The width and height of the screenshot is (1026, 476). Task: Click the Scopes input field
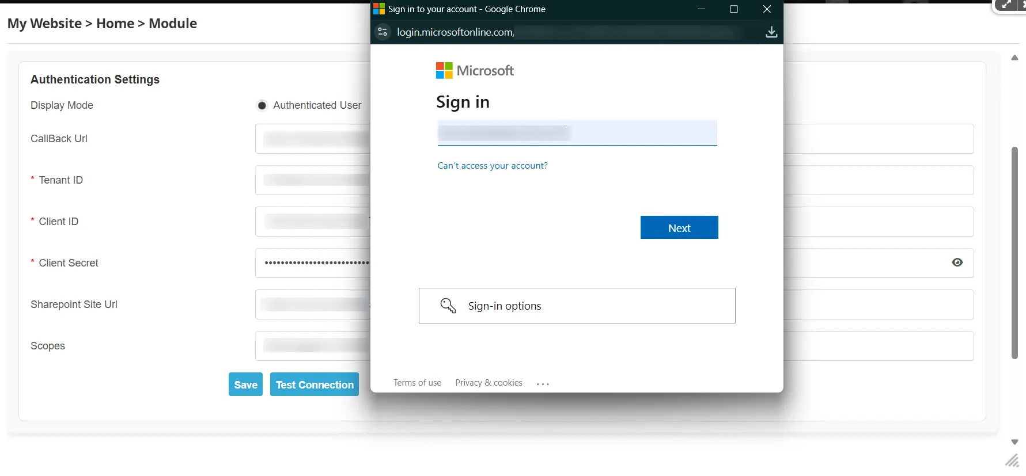point(614,346)
